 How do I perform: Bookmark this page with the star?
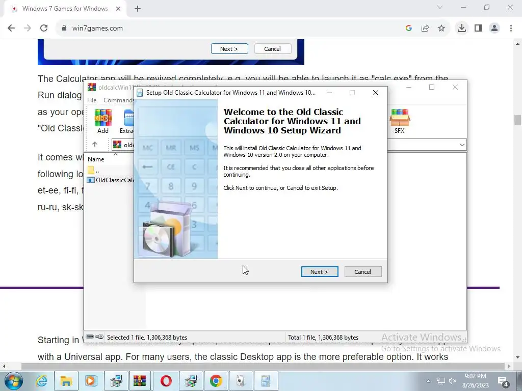[441, 29]
